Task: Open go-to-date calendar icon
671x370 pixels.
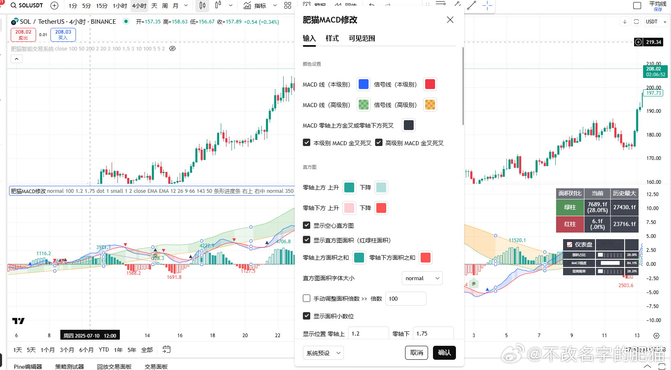Action: pyautogui.click(x=166, y=349)
